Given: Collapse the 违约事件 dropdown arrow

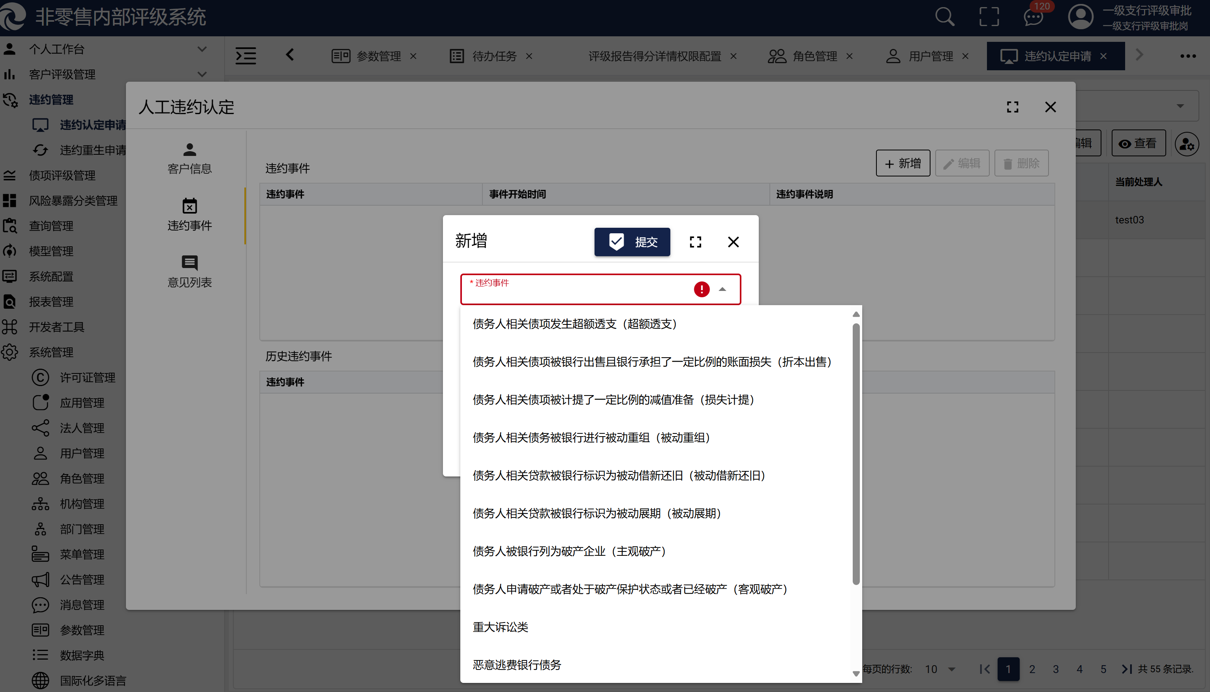Looking at the screenshot, I should 722,289.
